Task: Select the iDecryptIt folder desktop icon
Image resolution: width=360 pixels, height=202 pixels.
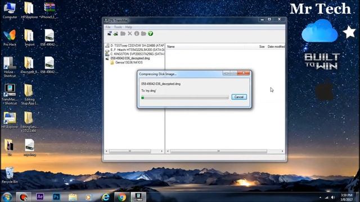Action: point(29,65)
